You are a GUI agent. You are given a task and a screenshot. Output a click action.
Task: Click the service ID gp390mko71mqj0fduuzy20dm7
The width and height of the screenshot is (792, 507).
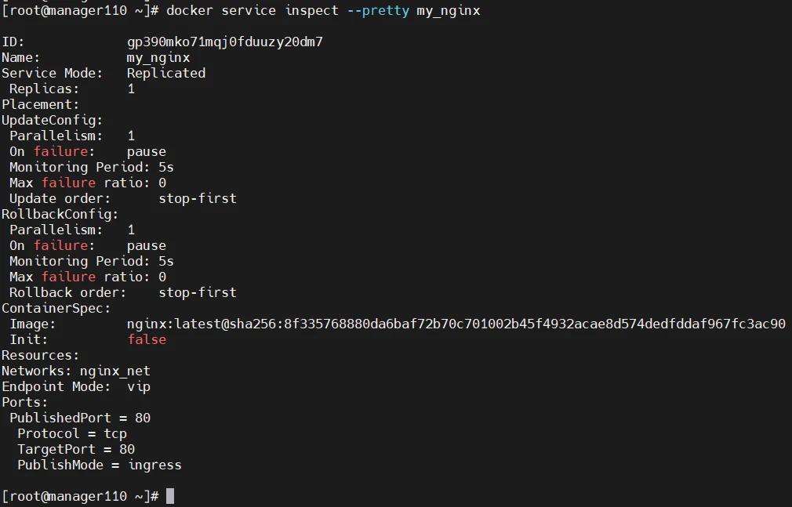[225, 42]
